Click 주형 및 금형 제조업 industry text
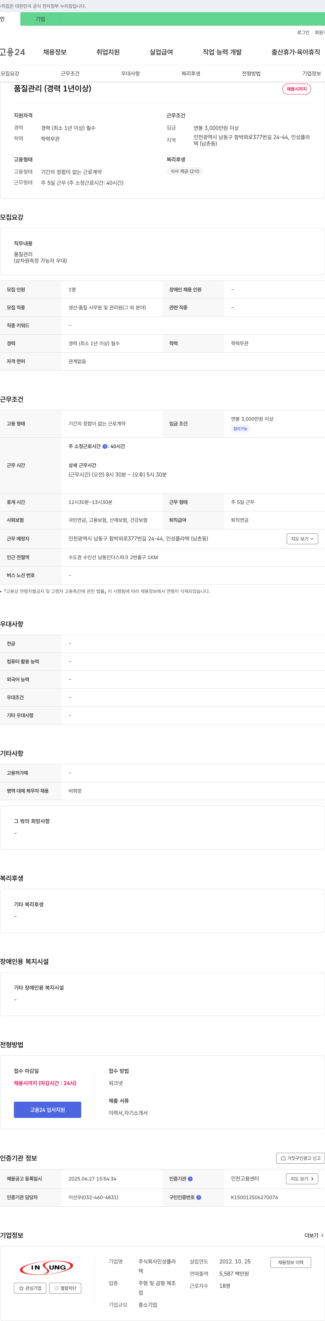 (157, 1288)
